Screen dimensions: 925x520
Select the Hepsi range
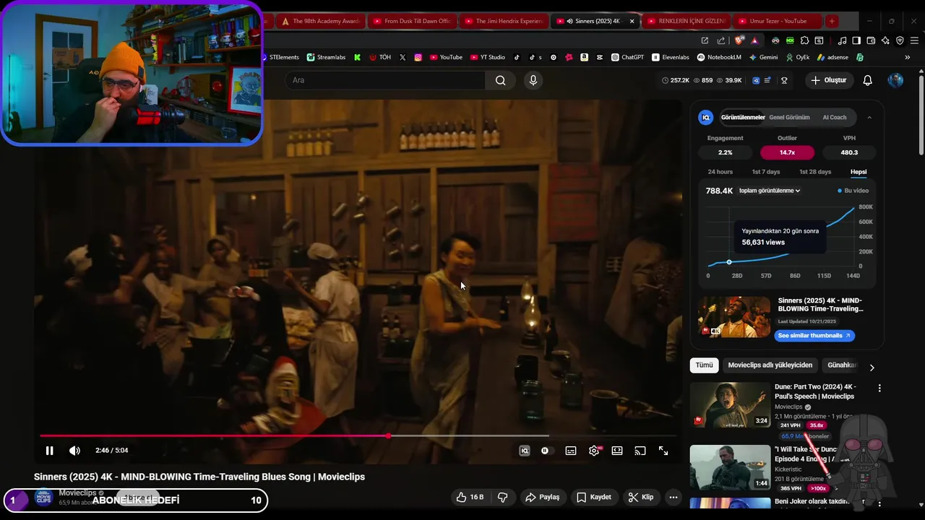(859, 172)
